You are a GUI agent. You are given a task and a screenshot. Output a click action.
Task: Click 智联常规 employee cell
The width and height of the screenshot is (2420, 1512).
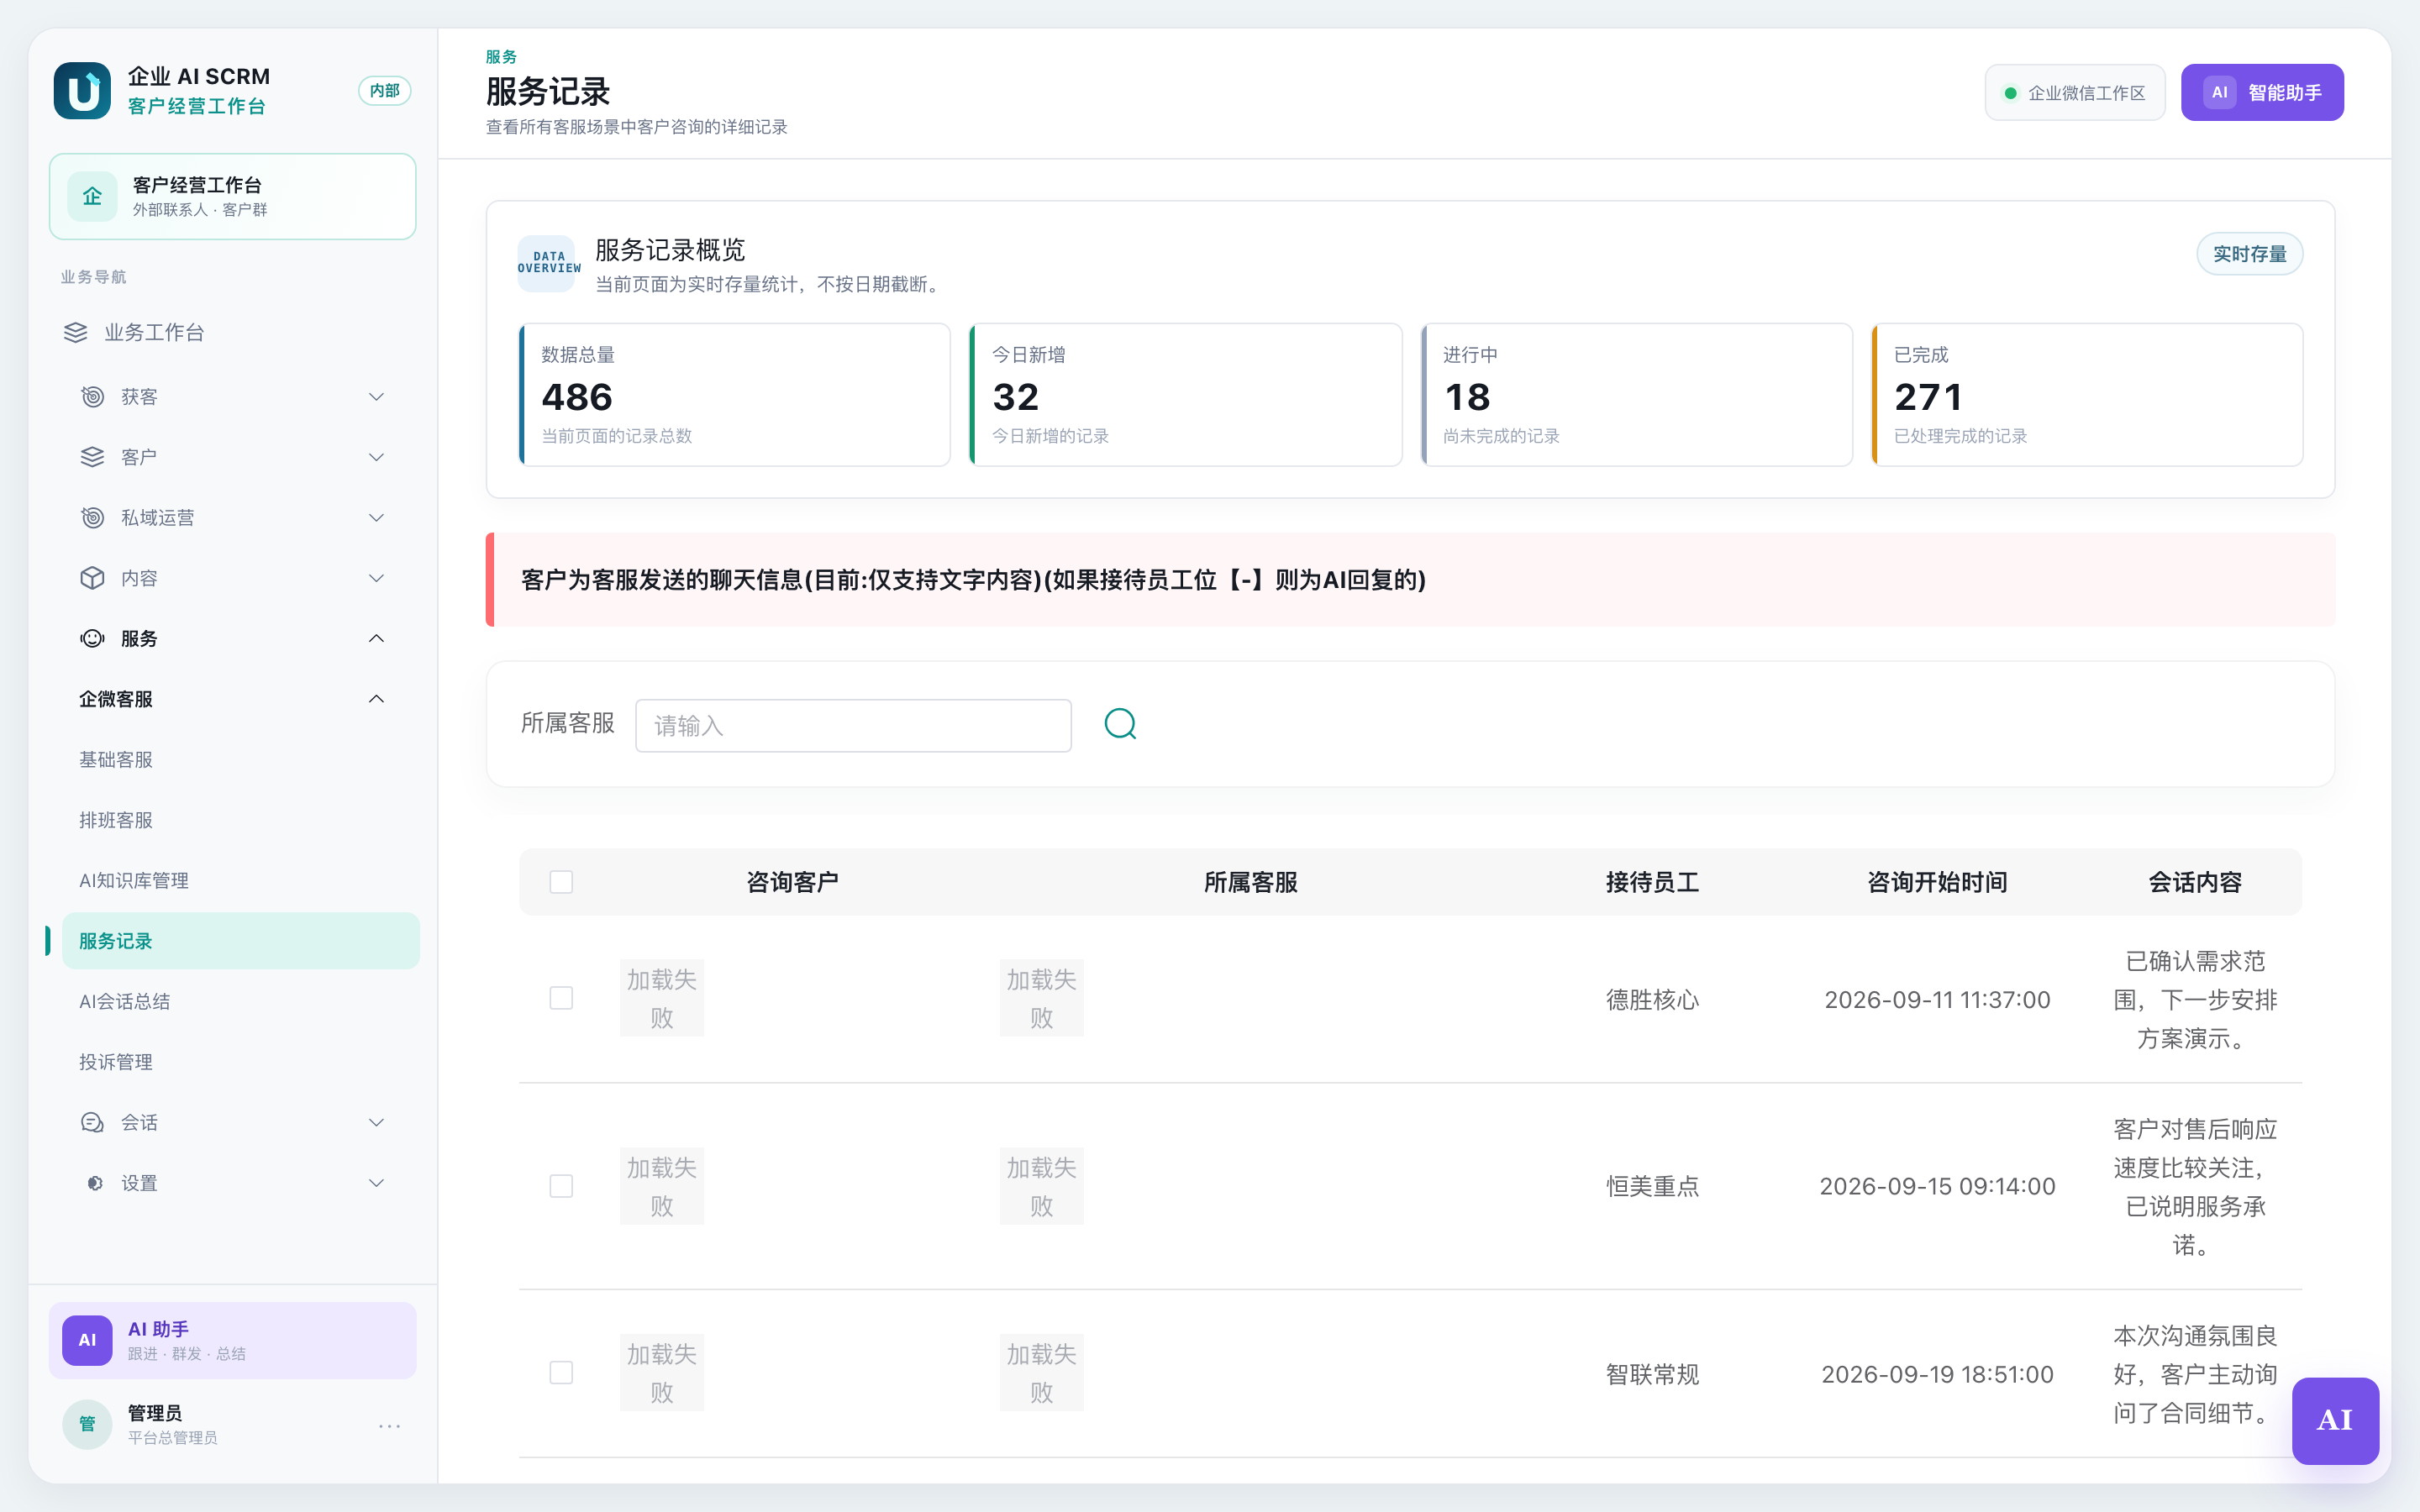[1652, 1374]
